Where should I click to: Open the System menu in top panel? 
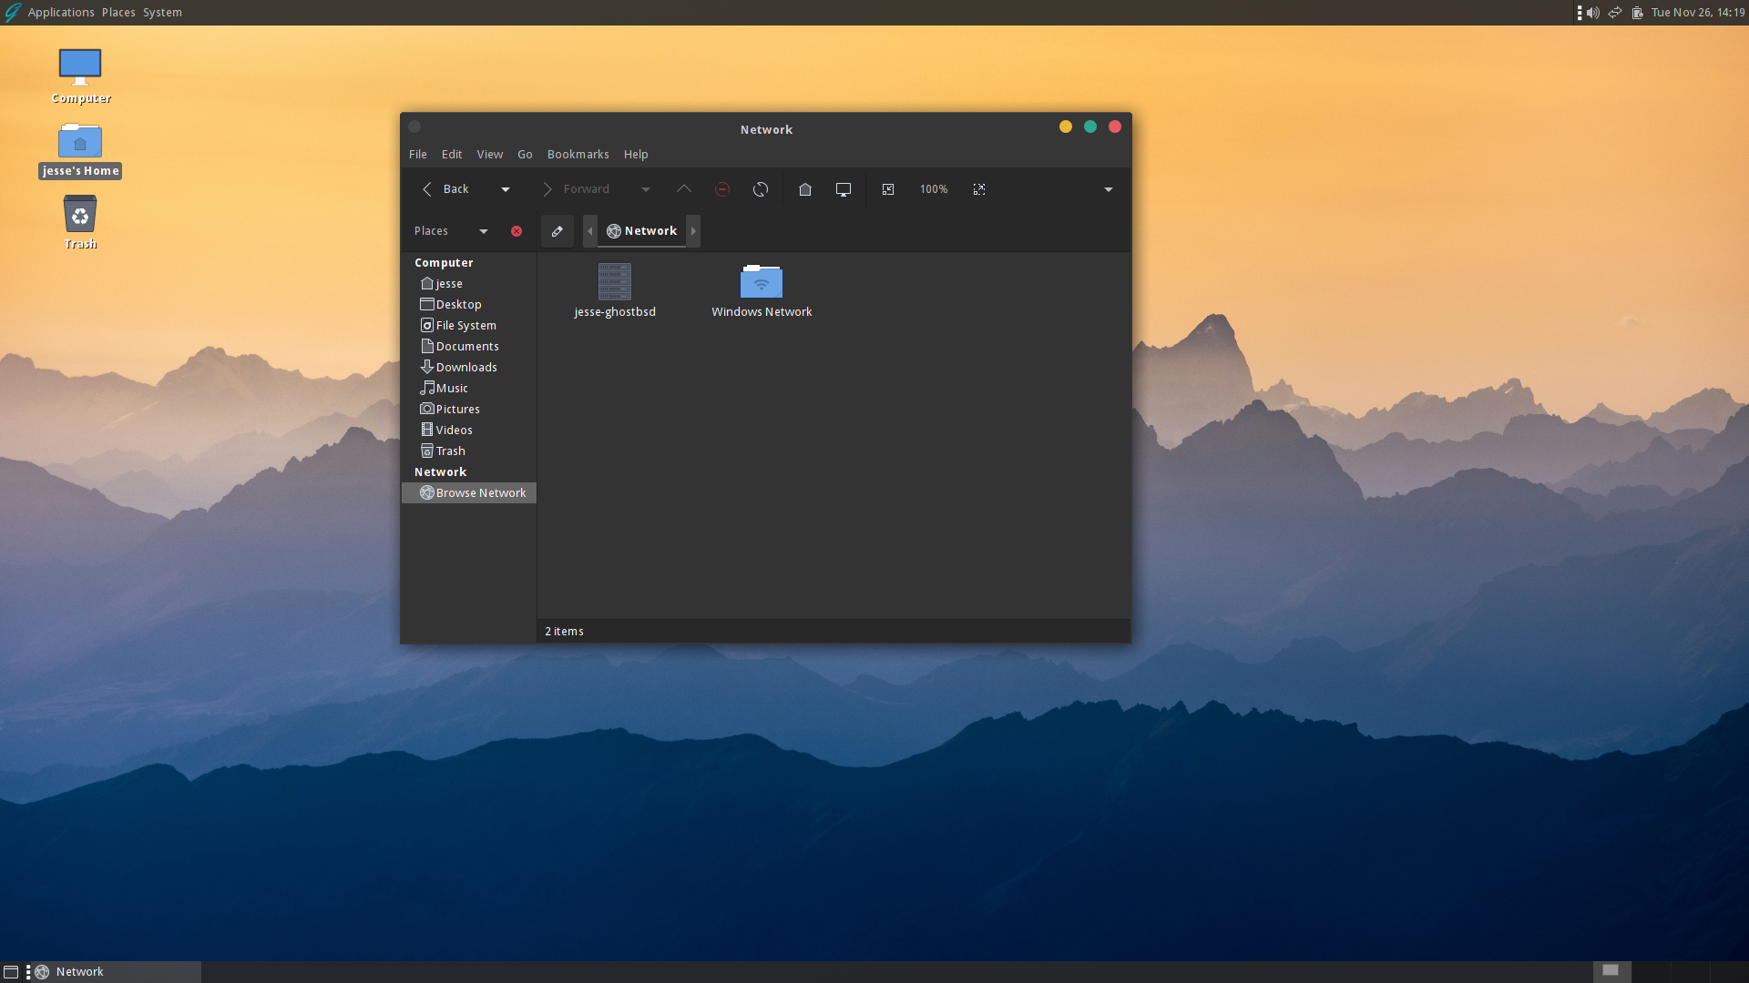click(162, 13)
